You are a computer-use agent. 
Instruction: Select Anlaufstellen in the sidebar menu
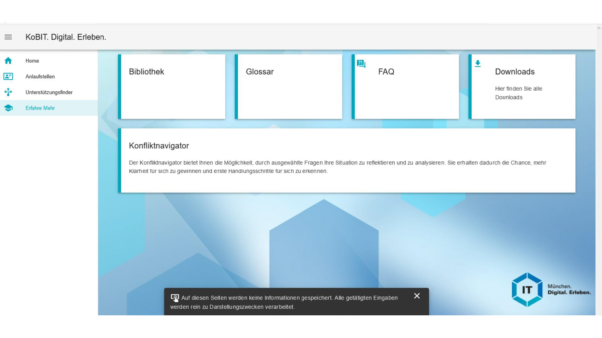click(x=40, y=76)
